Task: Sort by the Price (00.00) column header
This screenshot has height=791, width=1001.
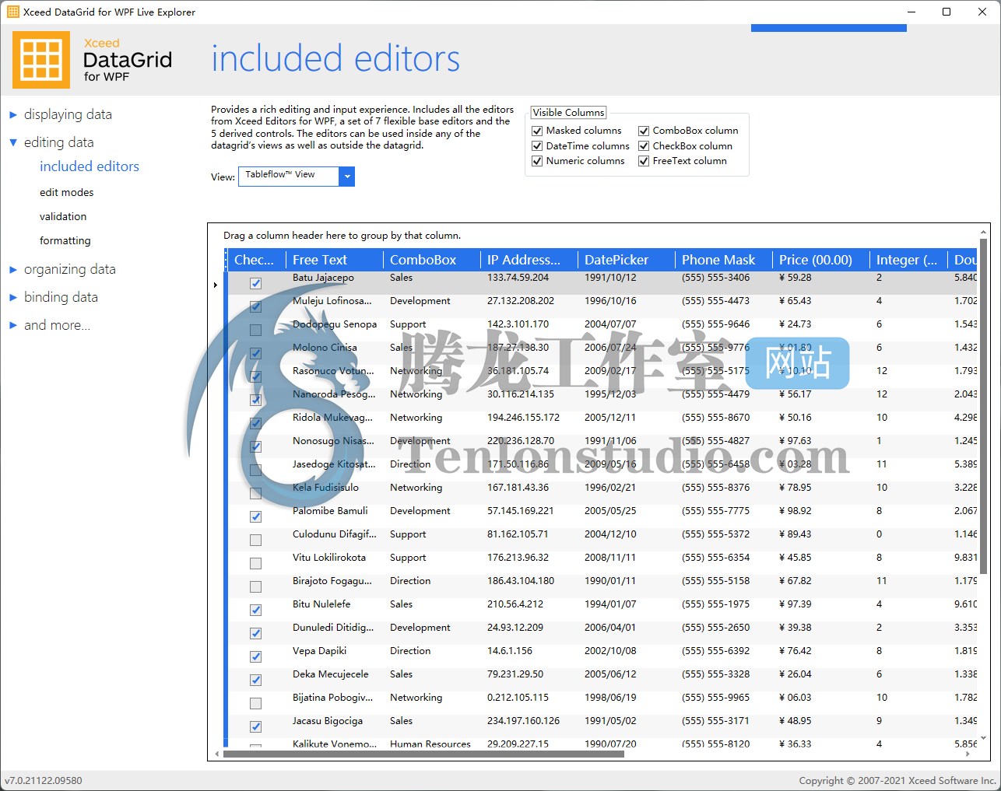Action: point(821,260)
